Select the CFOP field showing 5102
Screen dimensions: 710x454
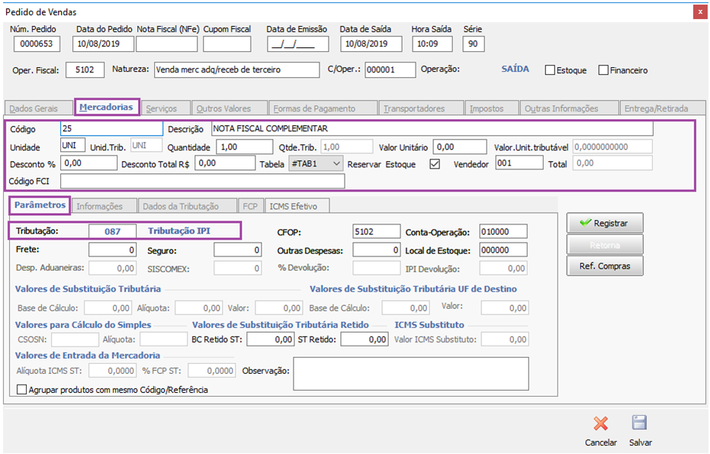(x=376, y=231)
